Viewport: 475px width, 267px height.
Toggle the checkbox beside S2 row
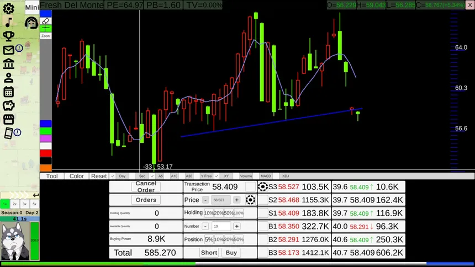click(x=263, y=200)
